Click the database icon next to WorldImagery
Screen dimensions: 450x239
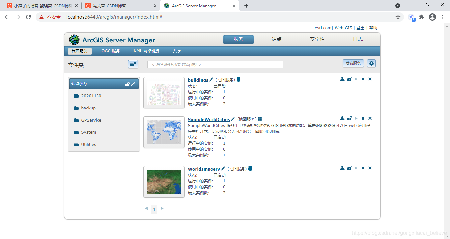pyautogui.click(x=250, y=169)
